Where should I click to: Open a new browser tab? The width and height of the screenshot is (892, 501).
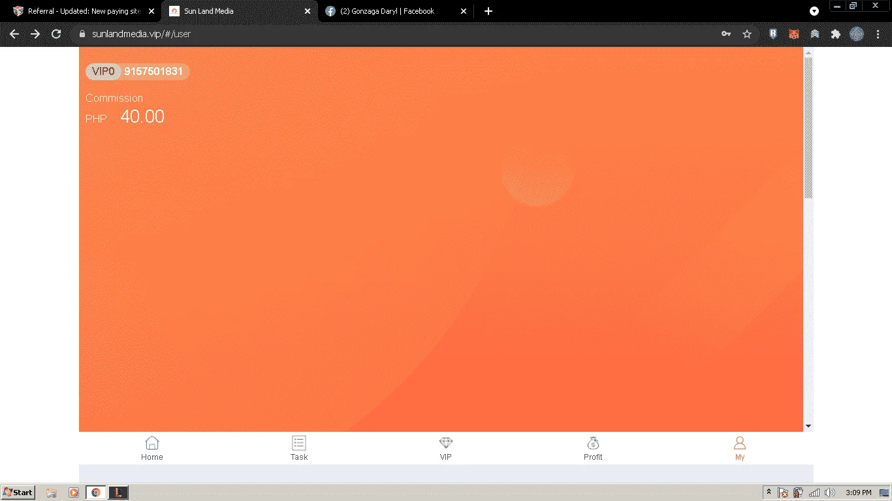[488, 11]
